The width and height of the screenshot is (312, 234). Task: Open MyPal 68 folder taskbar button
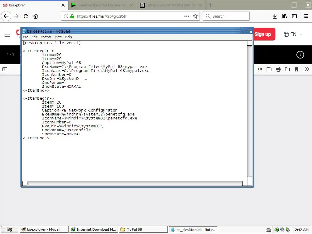143,229
